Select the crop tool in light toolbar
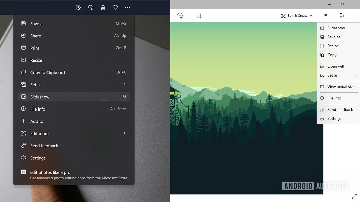 coord(199,16)
